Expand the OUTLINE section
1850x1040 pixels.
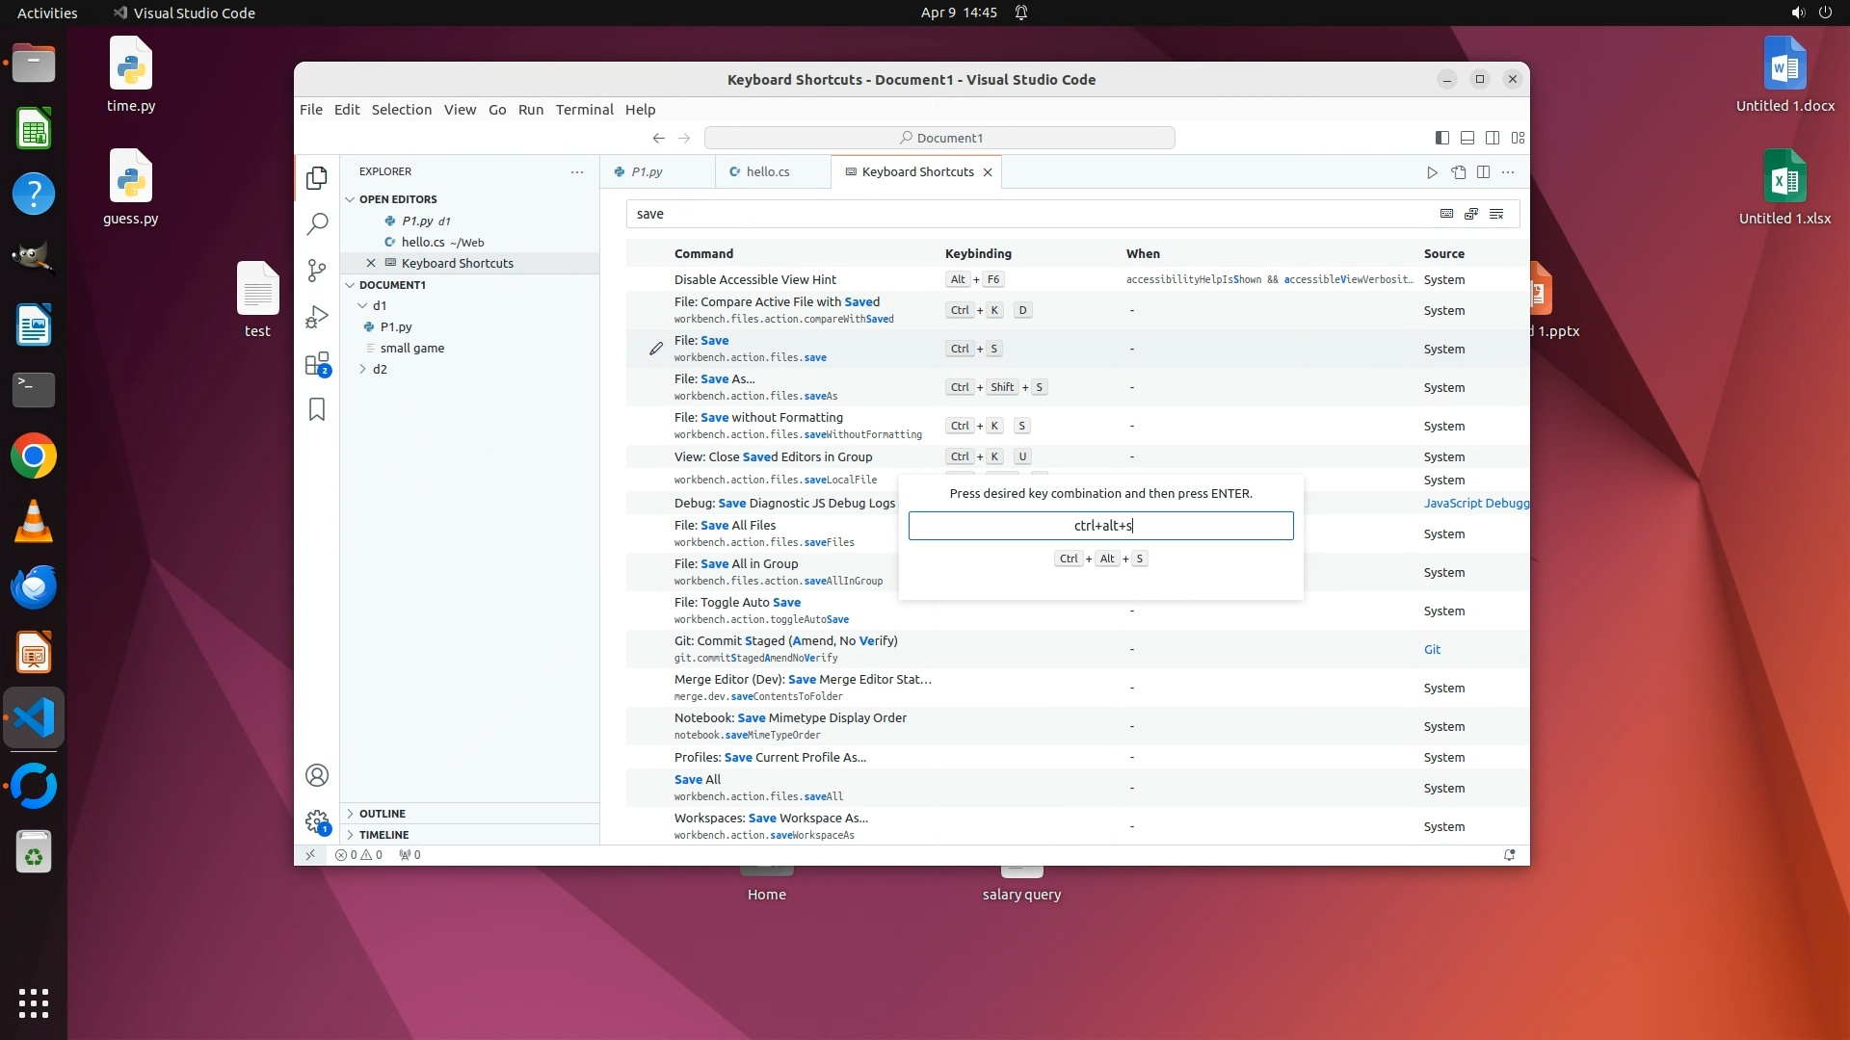tap(383, 814)
